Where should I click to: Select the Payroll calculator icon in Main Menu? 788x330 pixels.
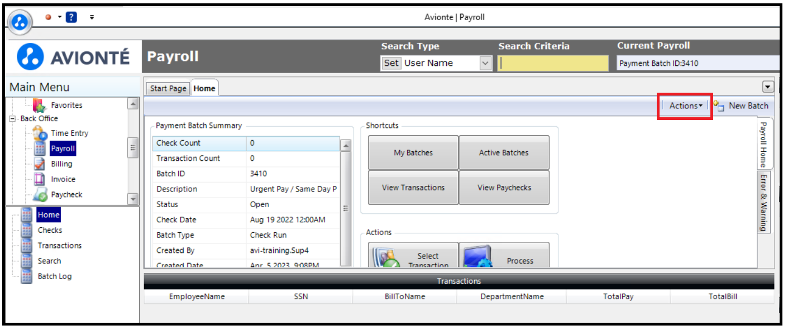pos(40,149)
